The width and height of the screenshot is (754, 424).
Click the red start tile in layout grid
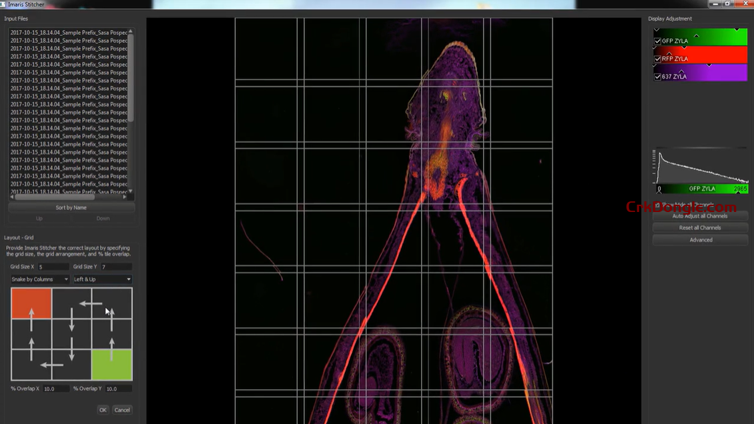coord(31,303)
